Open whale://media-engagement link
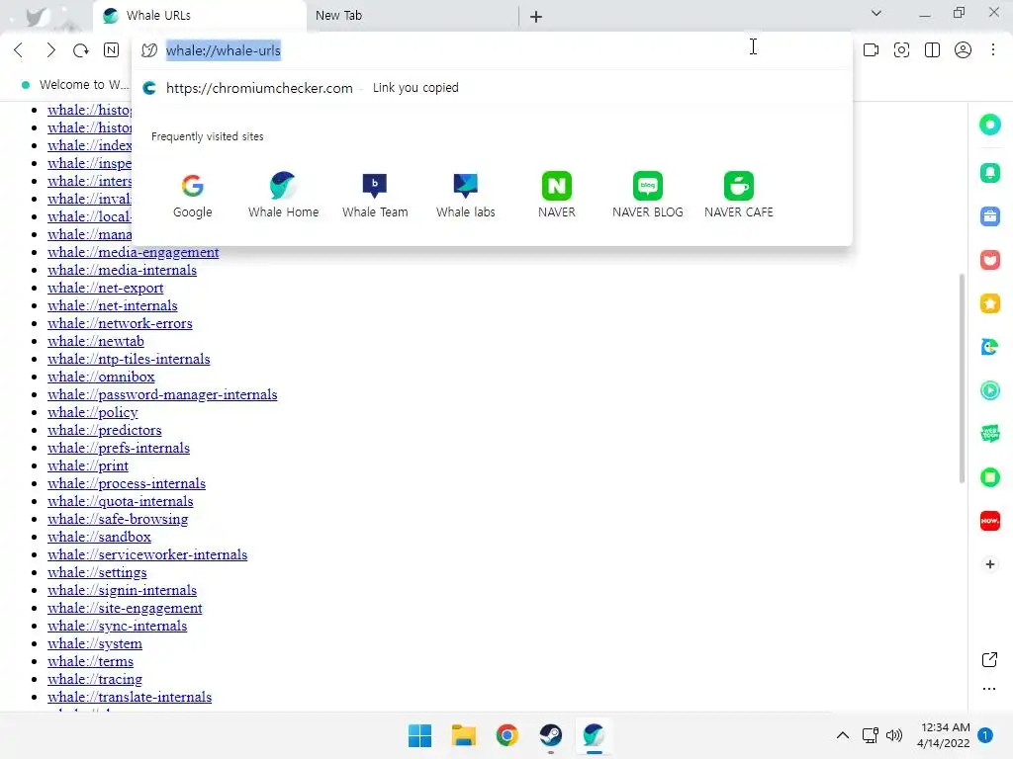This screenshot has width=1013, height=759. [x=134, y=252]
